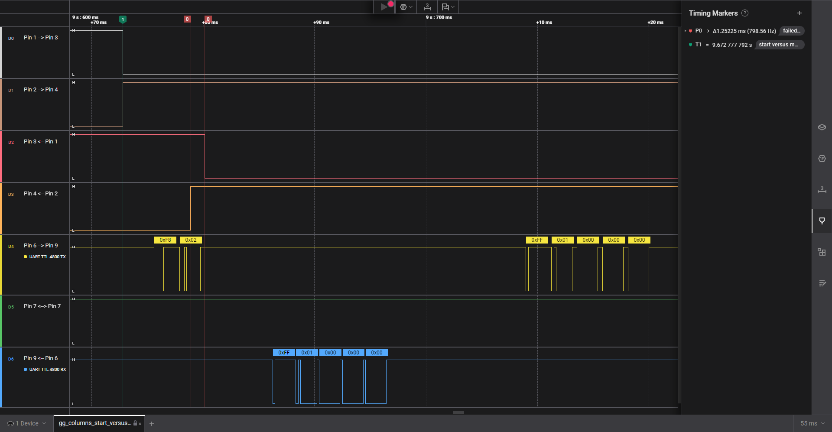The image size is (832, 432).
Task: Add a new timing marker with plus
Action: pos(799,13)
